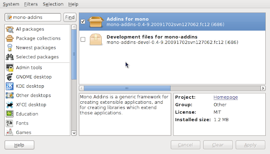Image resolution: width=270 pixels, height=154 pixels.
Task: Click the 'Other' group value
Action: click(x=220, y=105)
